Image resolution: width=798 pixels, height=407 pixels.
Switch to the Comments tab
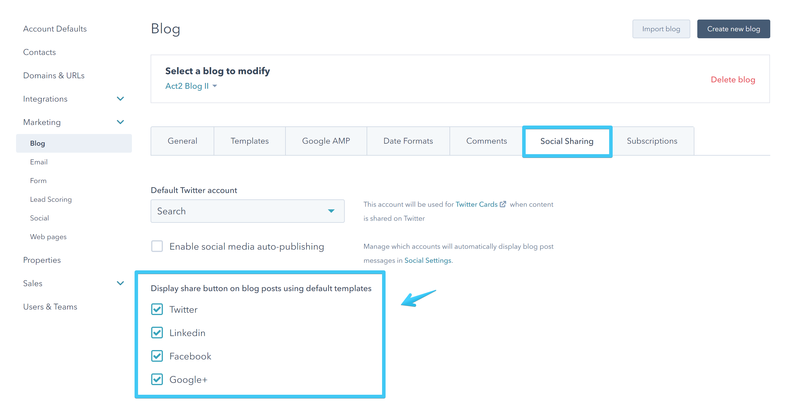coord(486,141)
